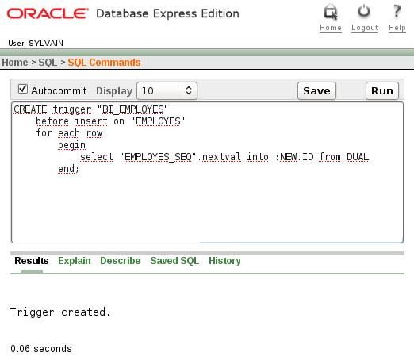This screenshot has width=414, height=360.
Task: Go to SQL in breadcrumb
Action: pos(48,63)
